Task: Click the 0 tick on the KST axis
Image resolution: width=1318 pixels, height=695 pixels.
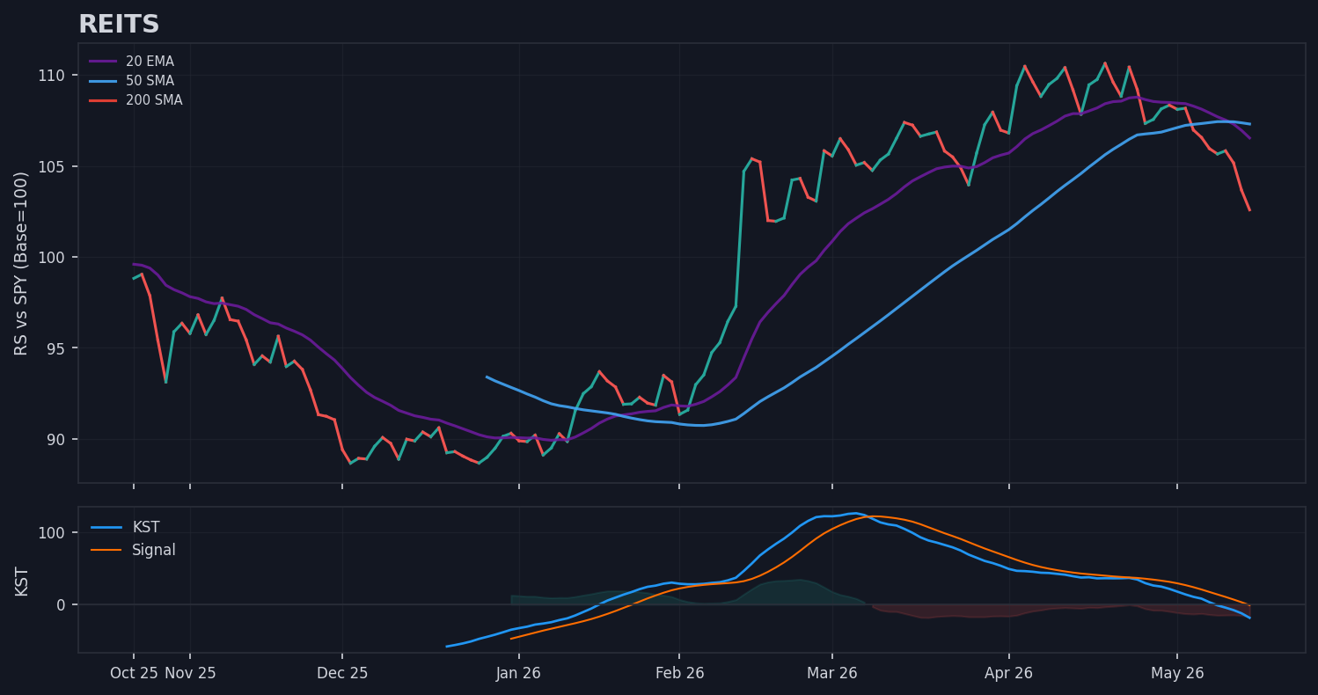Action: click(61, 604)
